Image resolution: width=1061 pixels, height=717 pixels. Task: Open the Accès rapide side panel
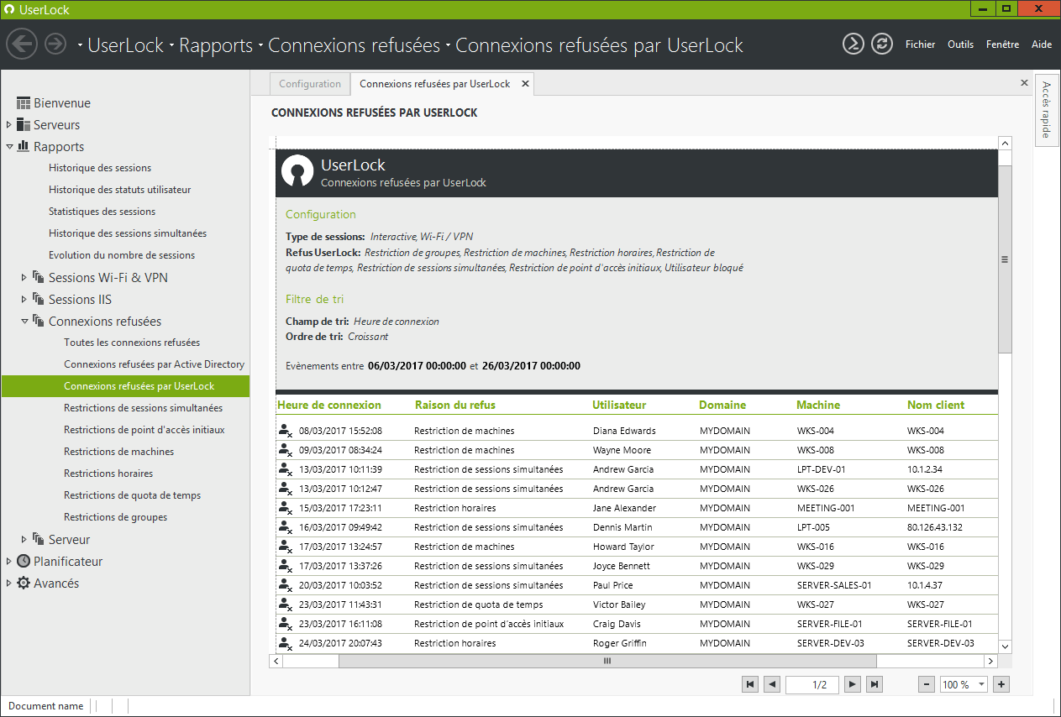tap(1046, 109)
